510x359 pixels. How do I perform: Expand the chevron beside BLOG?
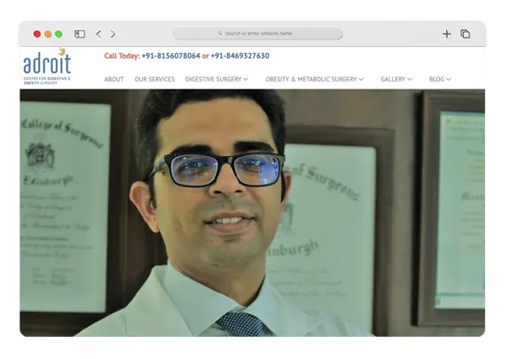coord(449,79)
